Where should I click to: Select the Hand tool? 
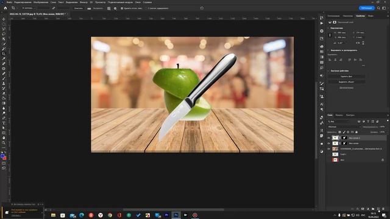pos(4,138)
